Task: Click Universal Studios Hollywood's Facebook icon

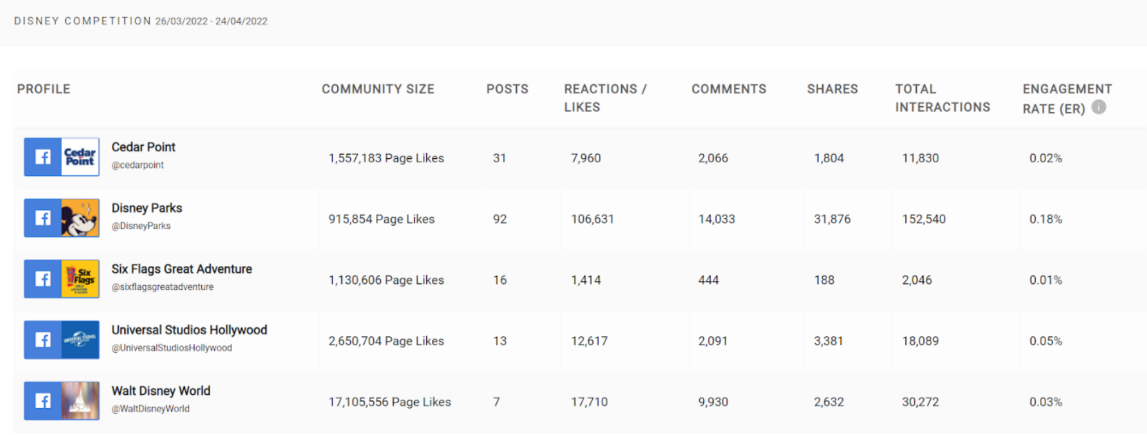Action: tap(43, 340)
